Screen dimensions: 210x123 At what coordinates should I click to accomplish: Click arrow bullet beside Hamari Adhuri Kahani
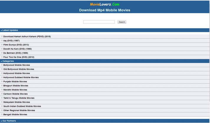[2, 36]
